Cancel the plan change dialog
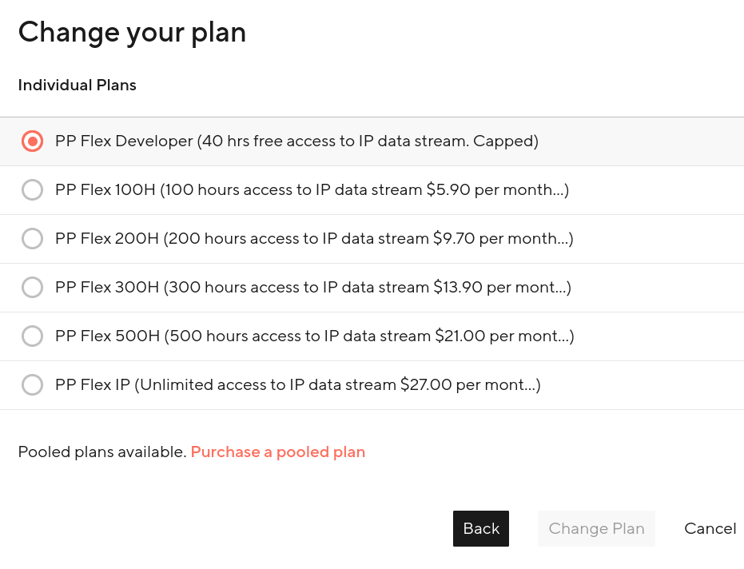Image resolution: width=744 pixels, height=569 pixels. coord(710,528)
